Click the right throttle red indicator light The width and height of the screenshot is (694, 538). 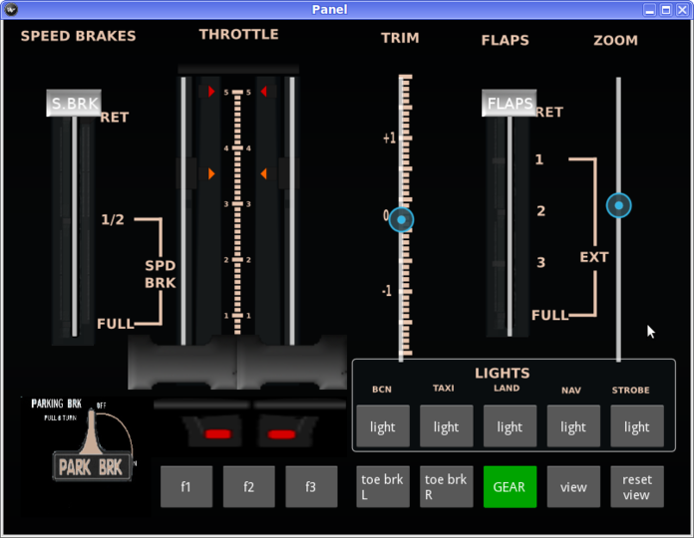tap(281, 434)
